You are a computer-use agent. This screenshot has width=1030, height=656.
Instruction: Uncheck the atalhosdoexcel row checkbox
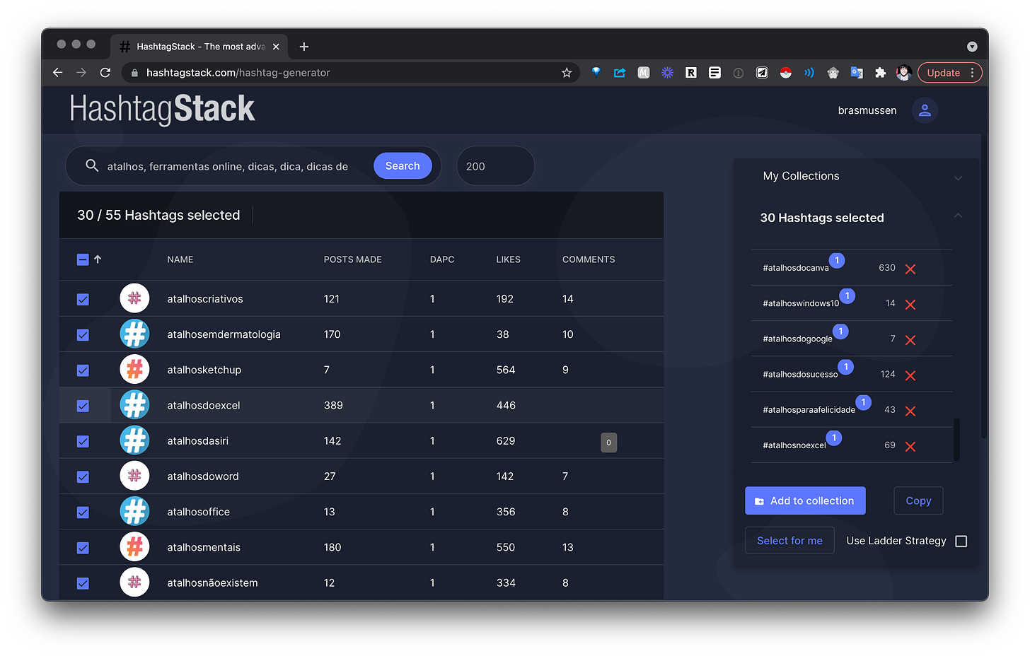pos(83,406)
